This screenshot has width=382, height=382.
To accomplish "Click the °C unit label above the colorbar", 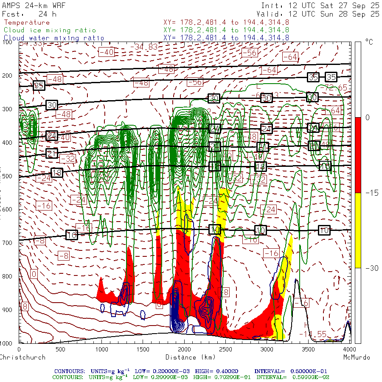I will point(369,42).
